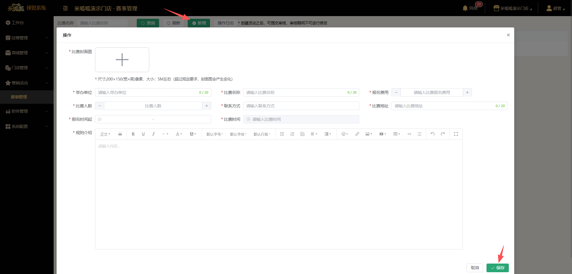Toggle fullscreen mode for the editor
The image size is (572, 274).
(x=456, y=134)
